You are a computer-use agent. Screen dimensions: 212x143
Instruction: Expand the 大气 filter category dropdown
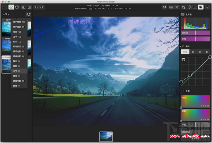[x=6, y=14]
